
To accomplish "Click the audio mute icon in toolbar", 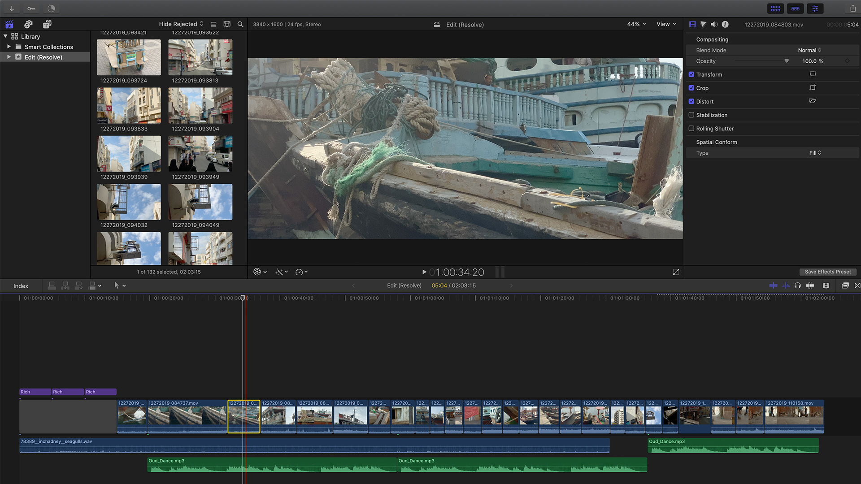I will (x=714, y=24).
